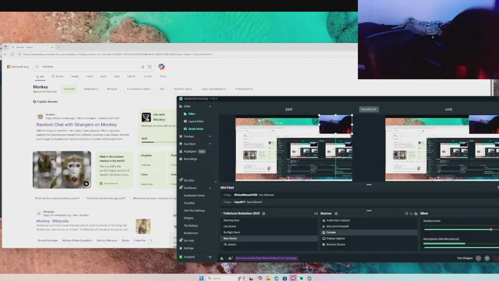Screen dimensions: 499x281
Task: Collapse the Editor section chevron
Action: tap(210, 106)
